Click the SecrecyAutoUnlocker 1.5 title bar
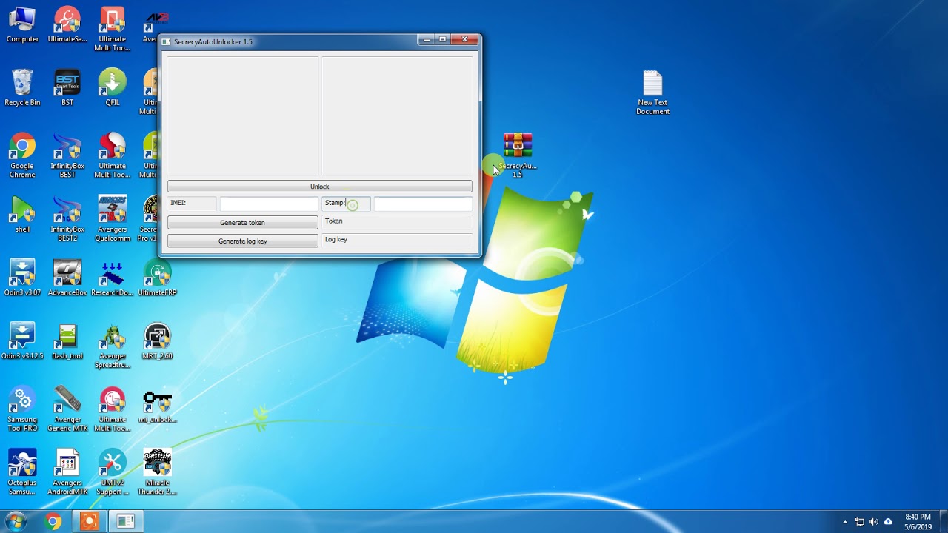Screen dimensions: 948x533 [289, 41]
